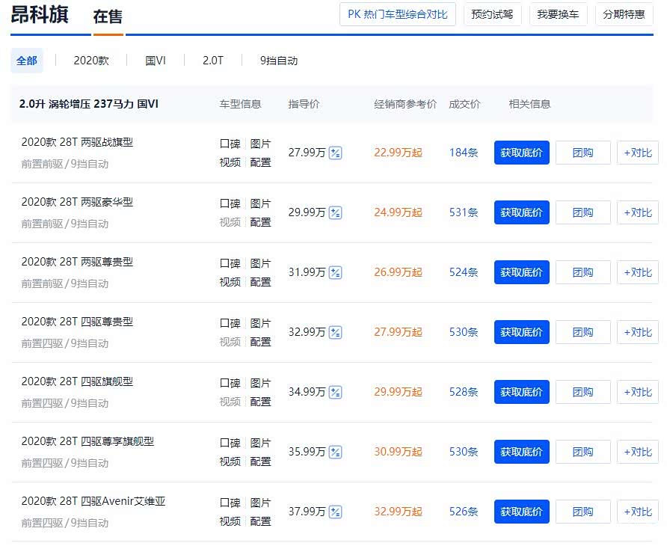This screenshot has width=667, height=546.
Task: View 526条 transaction prices
Action: click(x=464, y=512)
